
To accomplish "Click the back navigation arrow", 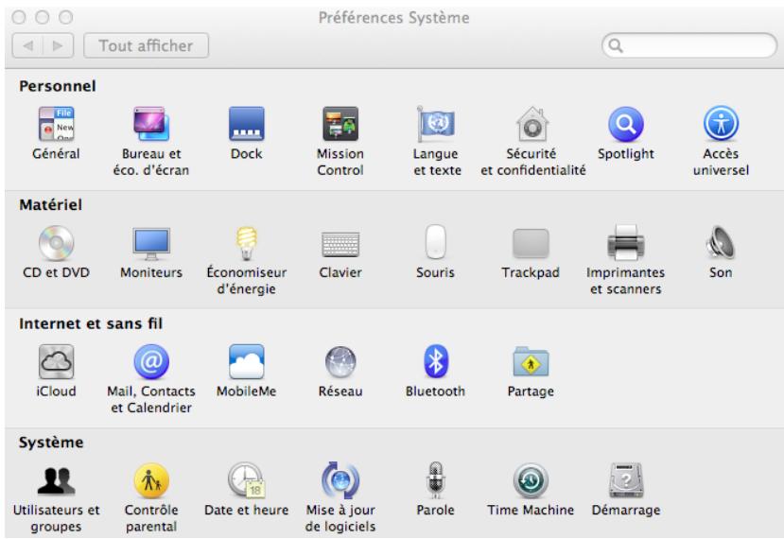I will pyautogui.click(x=27, y=45).
